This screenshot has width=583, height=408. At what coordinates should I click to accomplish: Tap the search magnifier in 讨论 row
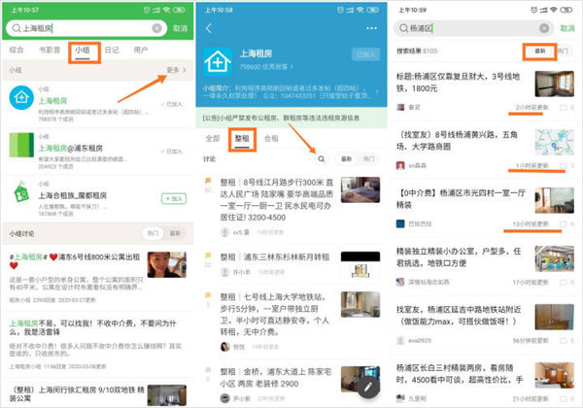point(322,159)
